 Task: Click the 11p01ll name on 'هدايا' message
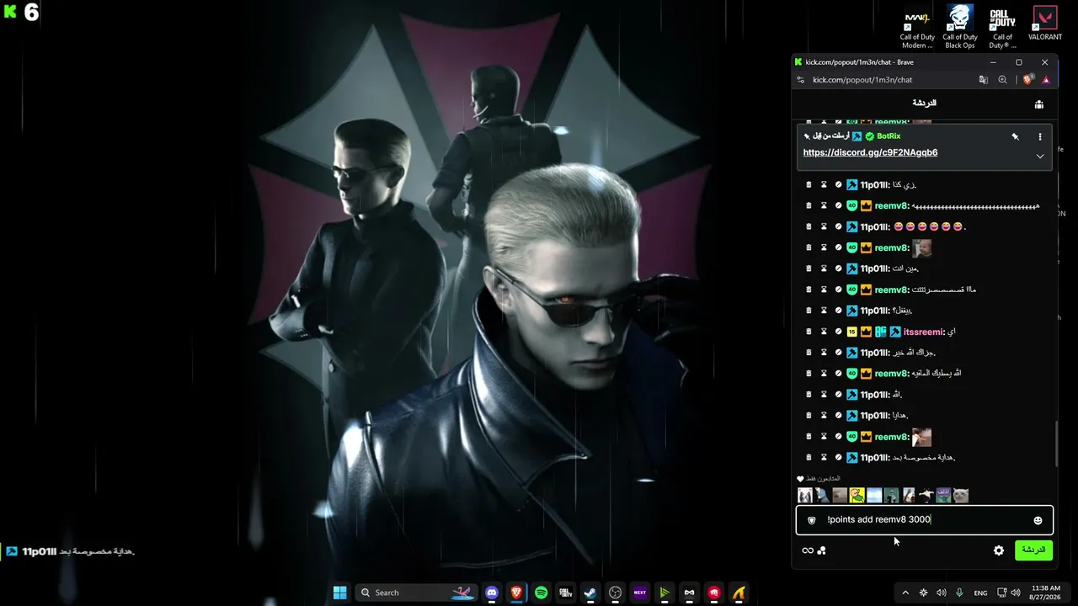click(874, 416)
